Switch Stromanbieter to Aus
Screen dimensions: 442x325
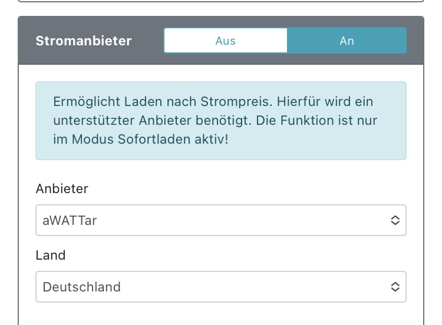coord(226,41)
